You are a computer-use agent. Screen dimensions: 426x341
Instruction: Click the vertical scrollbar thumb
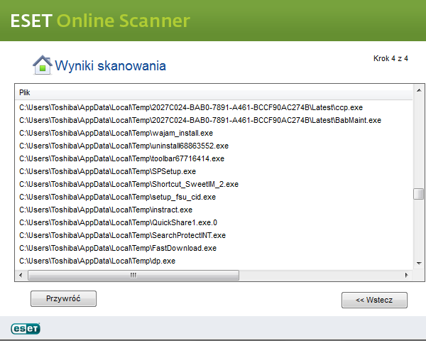click(418, 194)
